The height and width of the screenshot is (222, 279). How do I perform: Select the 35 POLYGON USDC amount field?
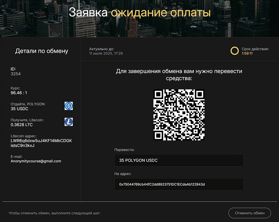click(179, 160)
